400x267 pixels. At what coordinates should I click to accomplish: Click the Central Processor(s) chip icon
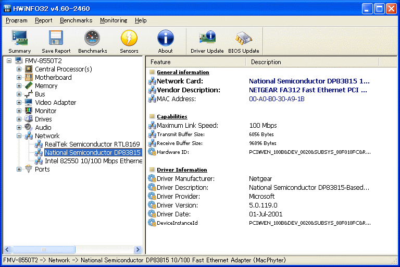pos(29,69)
